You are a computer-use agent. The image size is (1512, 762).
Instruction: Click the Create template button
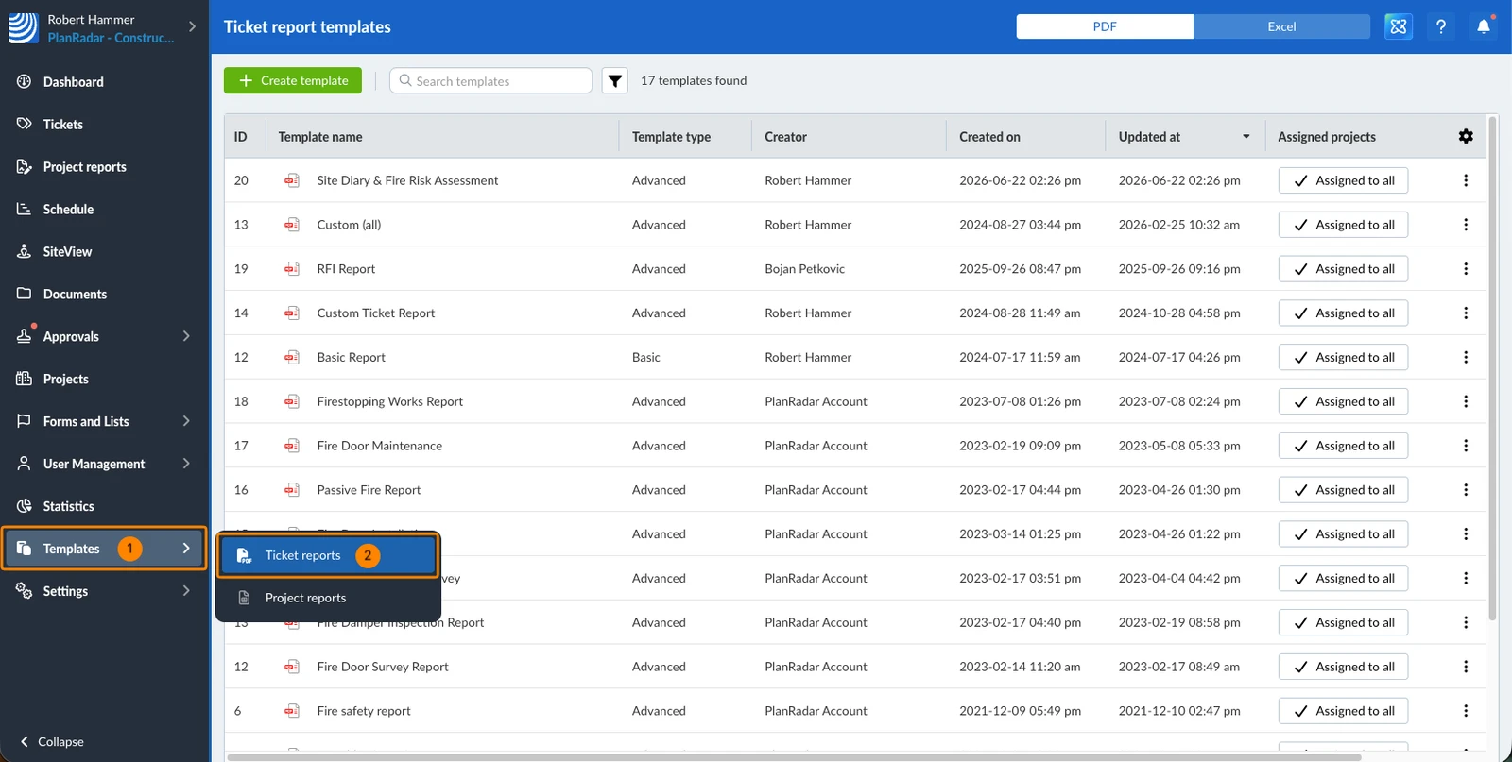293,81
